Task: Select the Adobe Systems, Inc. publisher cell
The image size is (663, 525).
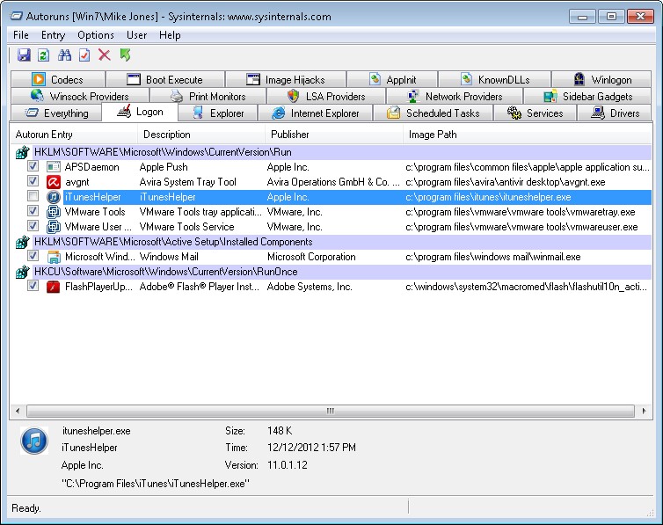Action: (x=310, y=287)
